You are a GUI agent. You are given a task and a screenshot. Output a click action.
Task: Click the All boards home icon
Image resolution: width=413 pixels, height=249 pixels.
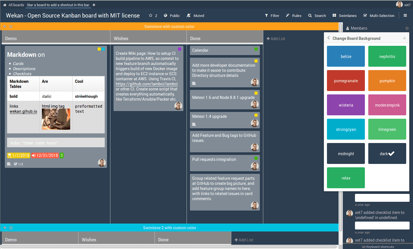pos(4,5)
